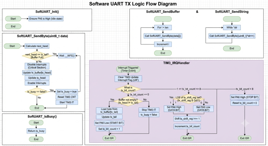Viewport: 268px width, 146px height.
Task: Click the 'Set PA6 High (DATA BIT)' box
Action: (174, 109)
